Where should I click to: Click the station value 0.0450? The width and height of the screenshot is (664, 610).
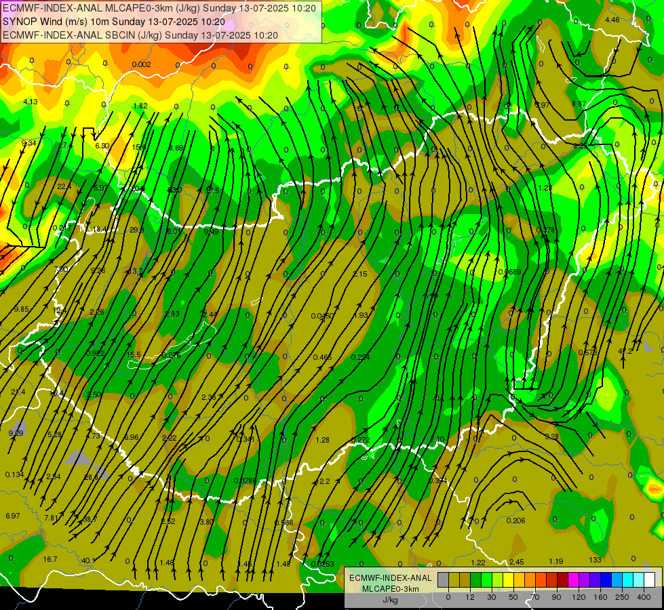click(322, 316)
